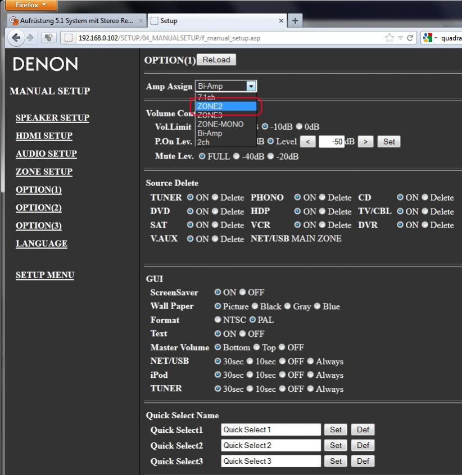Image resolution: width=462 pixels, height=475 pixels.
Task: Set Vol.Limit to 0dB
Action: point(299,126)
